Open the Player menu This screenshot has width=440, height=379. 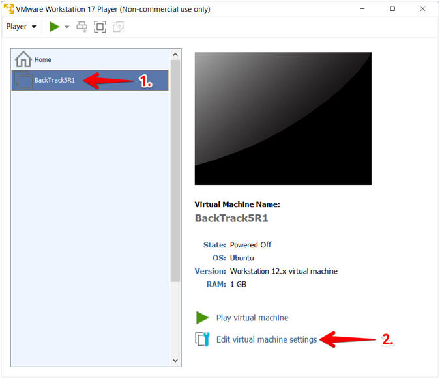(22, 27)
